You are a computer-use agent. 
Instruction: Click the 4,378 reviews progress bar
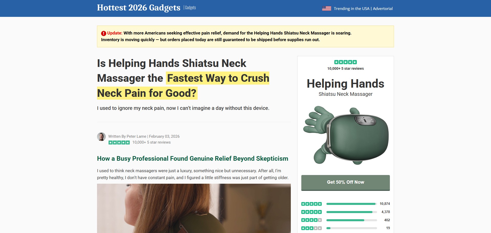[351, 212]
